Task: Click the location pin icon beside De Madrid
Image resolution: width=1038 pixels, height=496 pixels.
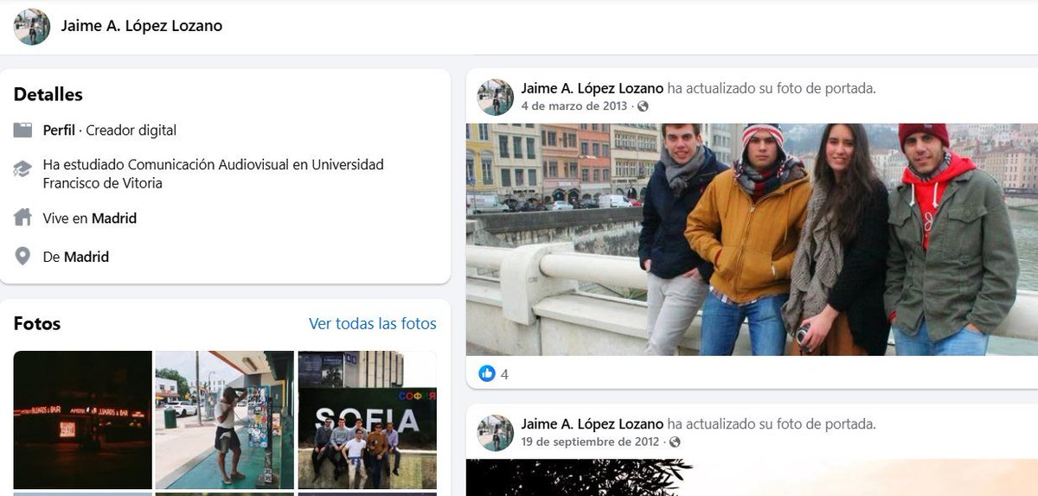Action: (22, 257)
